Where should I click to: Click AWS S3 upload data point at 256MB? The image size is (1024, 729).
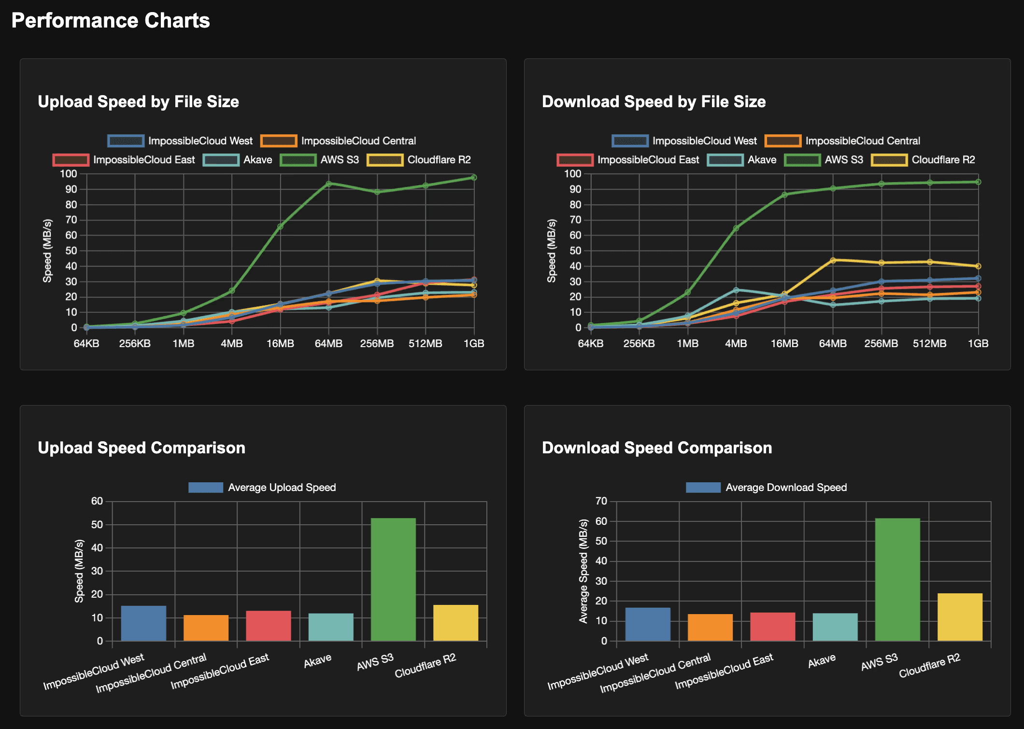(x=377, y=192)
